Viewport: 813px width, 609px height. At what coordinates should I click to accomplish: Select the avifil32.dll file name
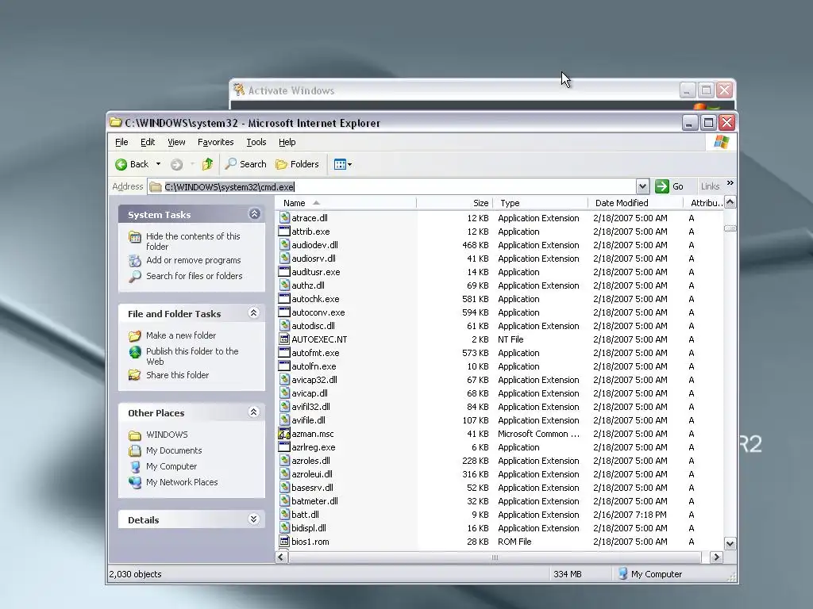[310, 407]
